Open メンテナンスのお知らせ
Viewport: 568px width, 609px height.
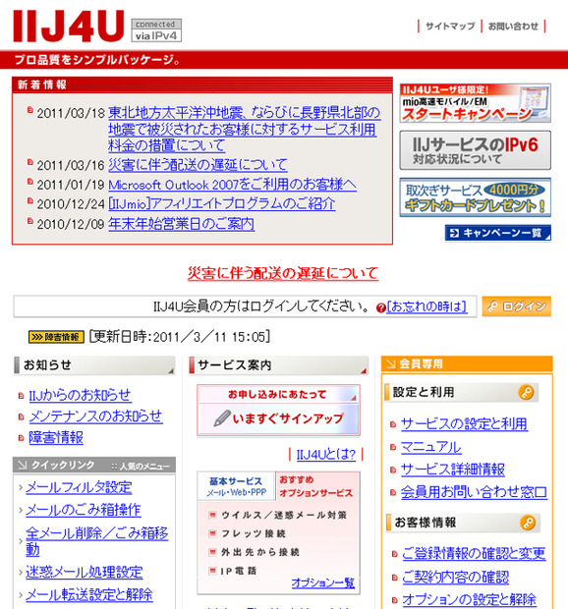tap(95, 415)
